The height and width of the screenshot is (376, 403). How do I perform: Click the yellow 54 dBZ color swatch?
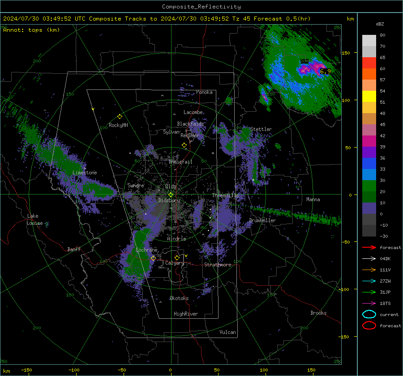click(x=369, y=97)
